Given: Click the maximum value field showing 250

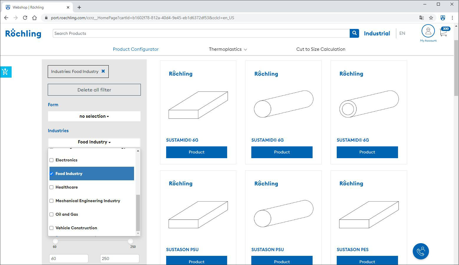Looking at the screenshot, I should coord(120,259).
